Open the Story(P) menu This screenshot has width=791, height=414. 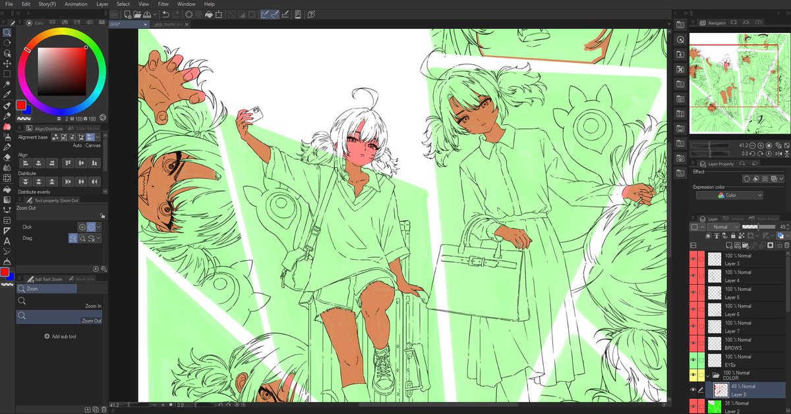[47, 4]
